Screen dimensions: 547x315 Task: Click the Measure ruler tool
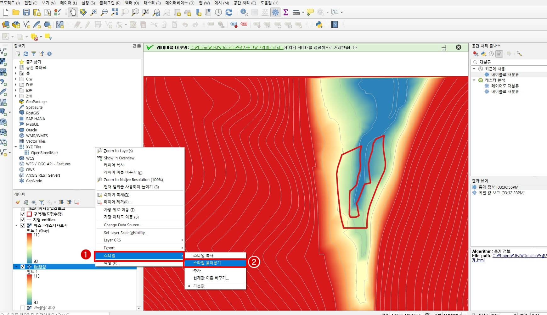click(x=296, y=12)
